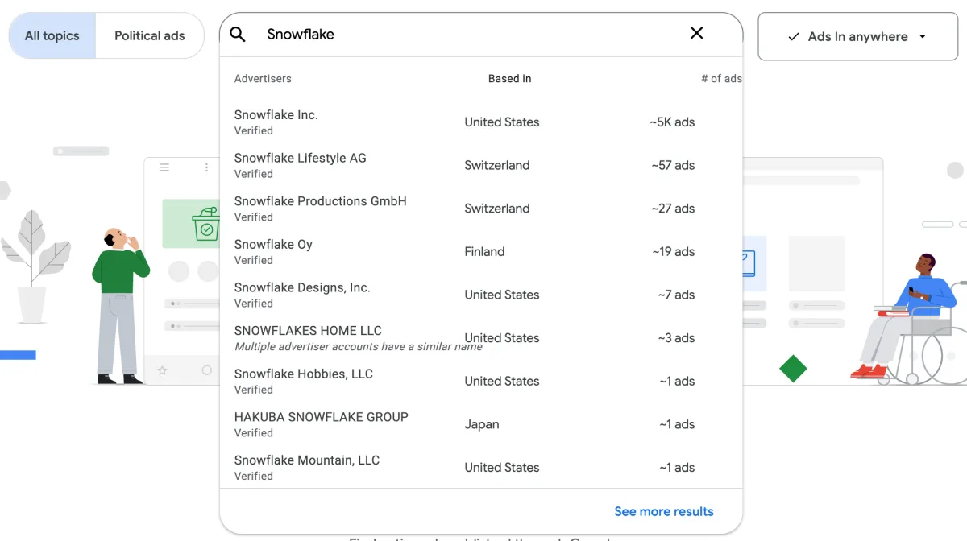The height and width of the screenshot is (541, 967).
Task: Click the search magnifier icon
Action: tap(237, 34)
